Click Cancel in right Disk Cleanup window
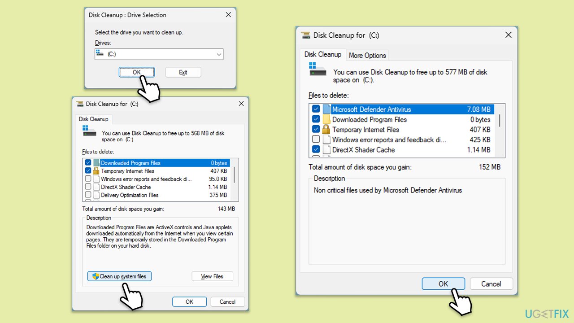This screenshot has width=574, height=323. (x=491, y=284)
